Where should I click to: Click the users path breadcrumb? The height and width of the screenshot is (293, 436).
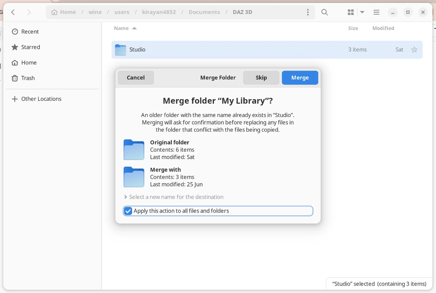coord(122,12)
